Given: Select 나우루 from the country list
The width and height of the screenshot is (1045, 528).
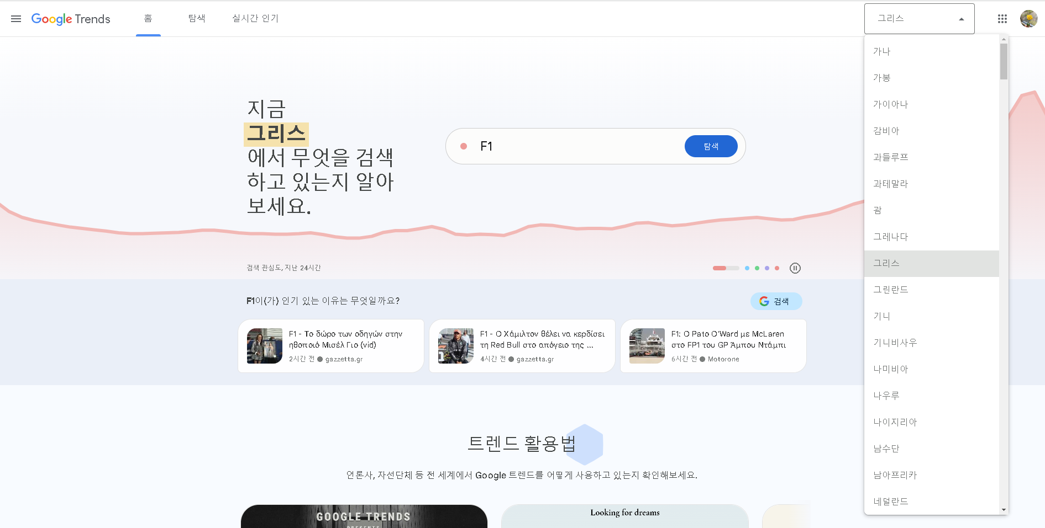Looking at the screenshot, I should 932,396.
